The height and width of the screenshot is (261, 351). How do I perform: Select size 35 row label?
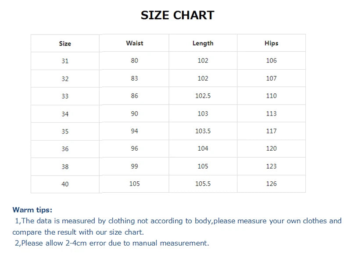(x=65, y=131)
